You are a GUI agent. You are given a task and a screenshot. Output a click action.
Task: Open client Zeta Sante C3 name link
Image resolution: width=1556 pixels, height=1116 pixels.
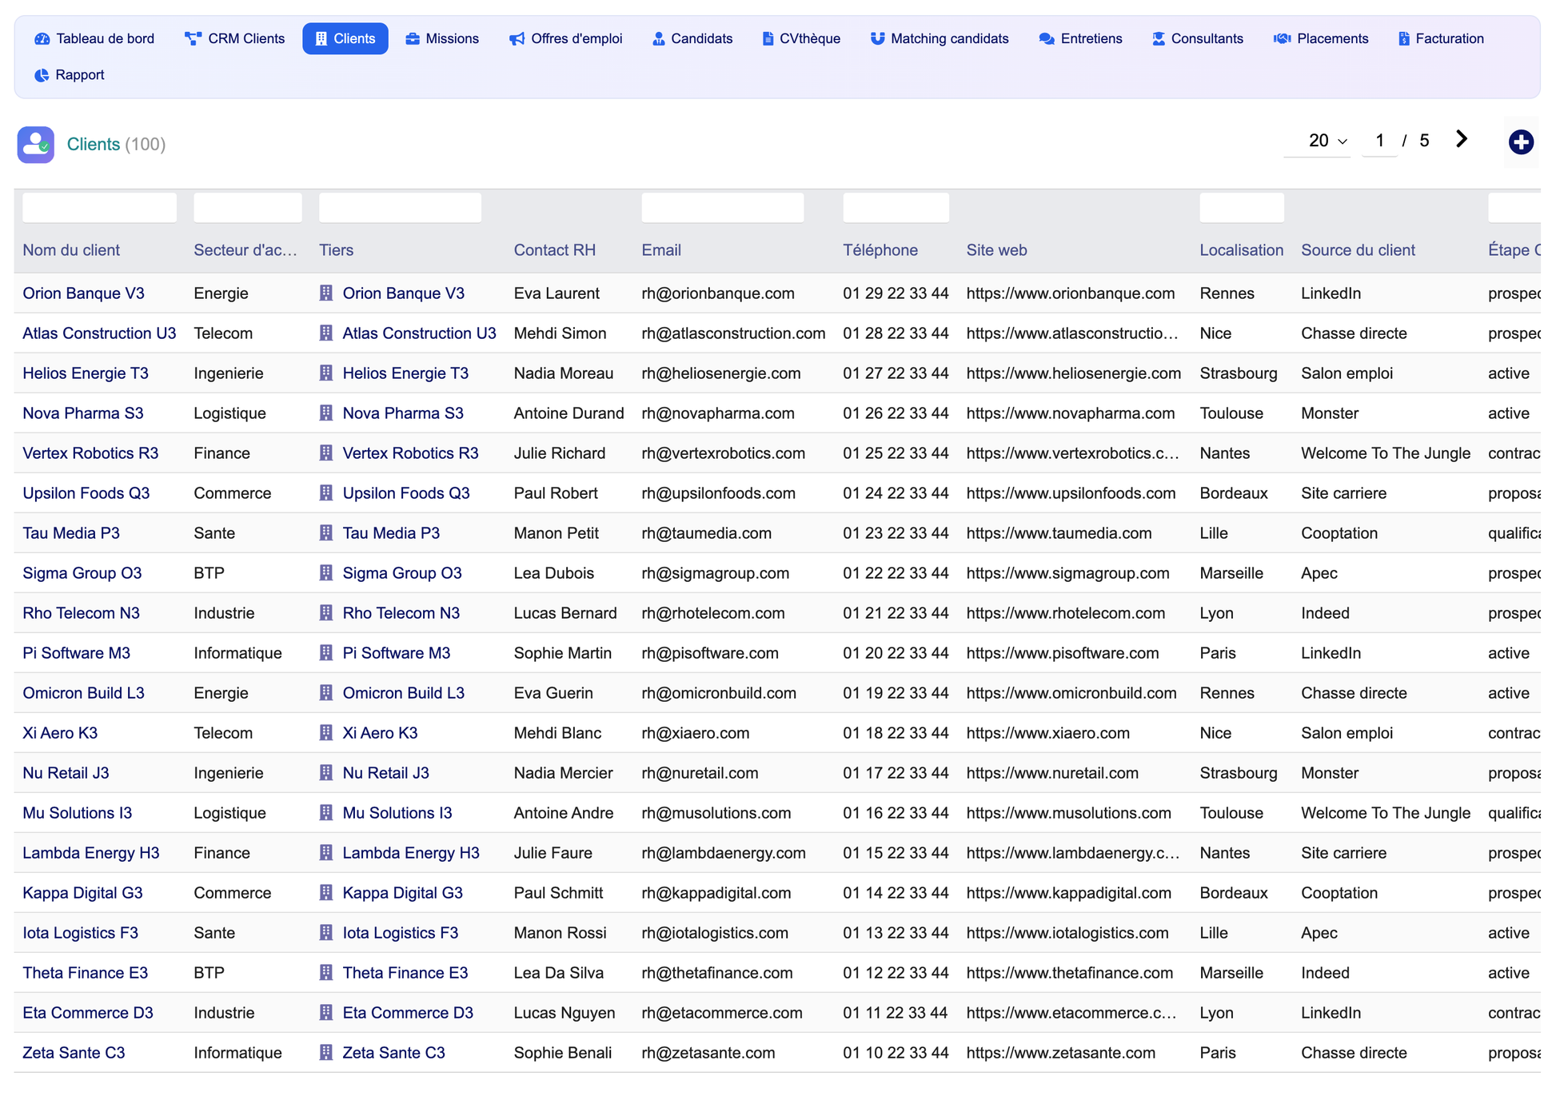tap(74, 1053)
